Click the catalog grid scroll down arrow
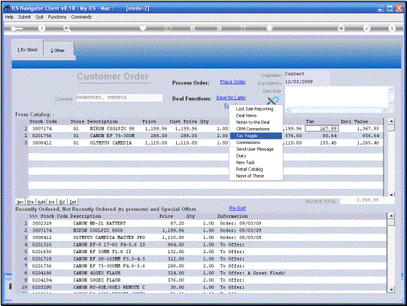407x306 pixels. tap(391, 194)
